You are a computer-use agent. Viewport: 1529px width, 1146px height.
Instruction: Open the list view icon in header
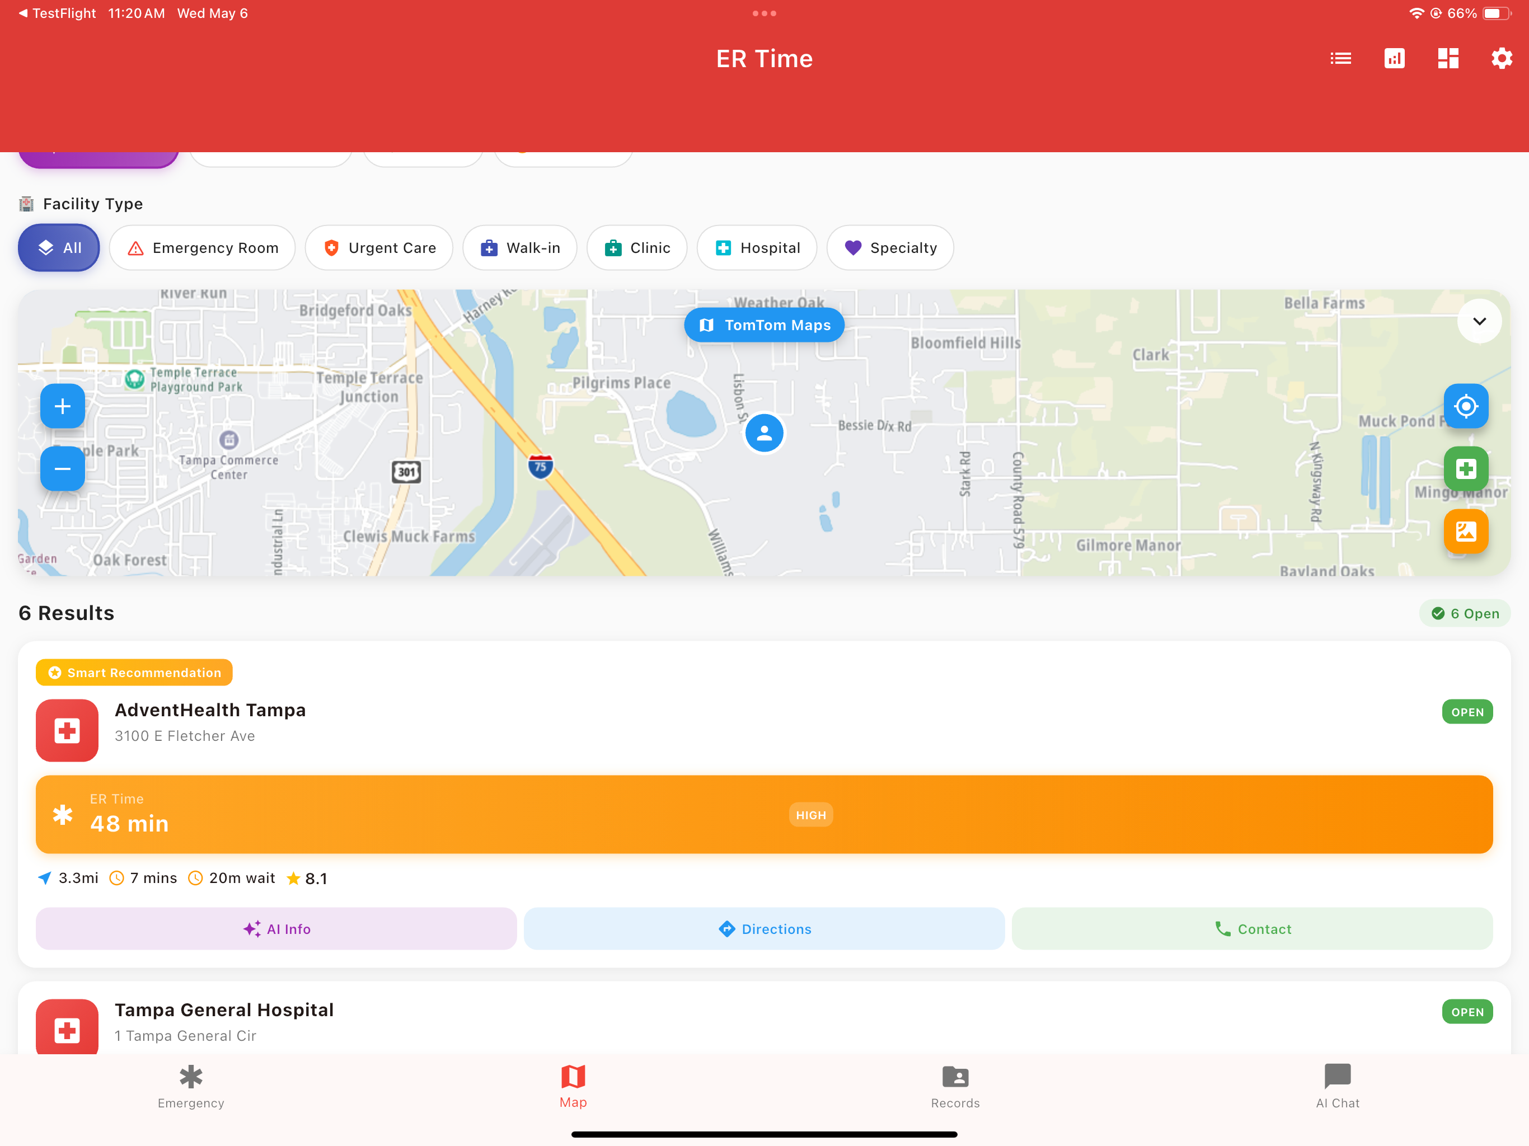1340,59
